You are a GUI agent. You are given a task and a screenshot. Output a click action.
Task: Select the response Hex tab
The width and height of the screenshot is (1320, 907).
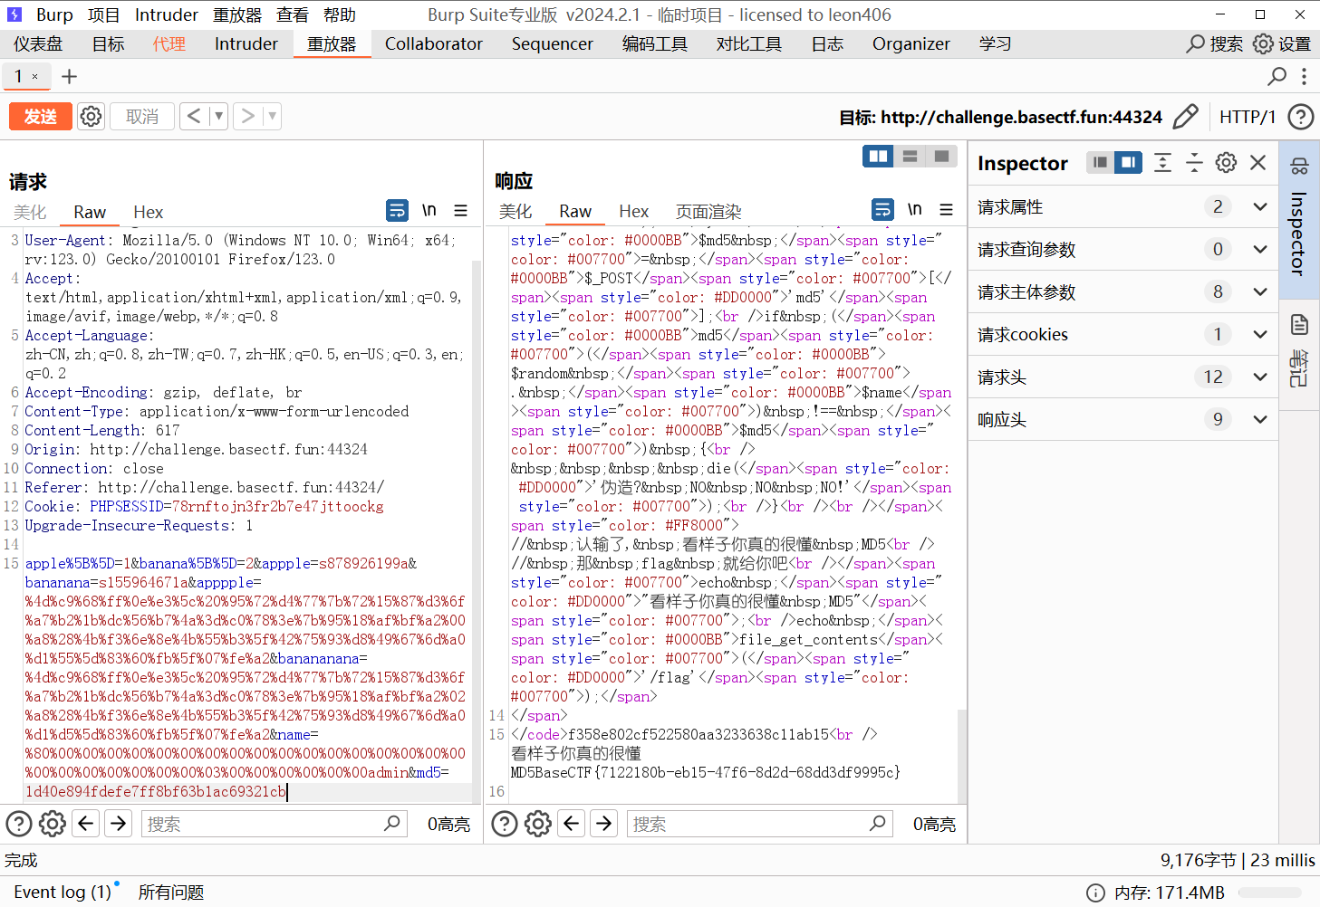tap(634, 211)
